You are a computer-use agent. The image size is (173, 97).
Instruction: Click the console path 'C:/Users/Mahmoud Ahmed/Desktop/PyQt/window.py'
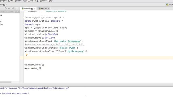click(44, 88)
